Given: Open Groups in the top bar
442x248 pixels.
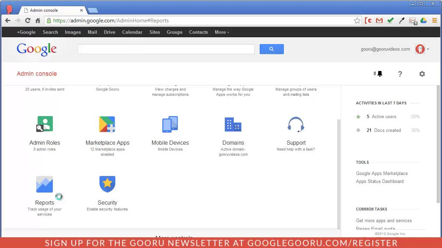Looking at the screenshot, I should pos(174,32).
